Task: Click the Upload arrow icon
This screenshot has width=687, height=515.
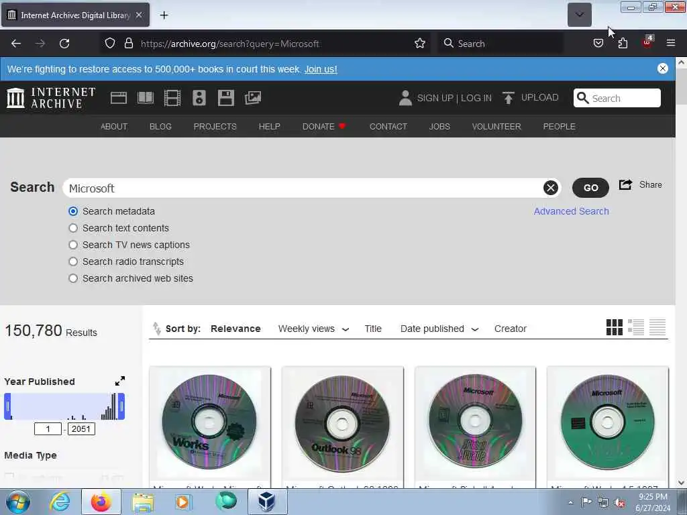Action: click(509, 98)
